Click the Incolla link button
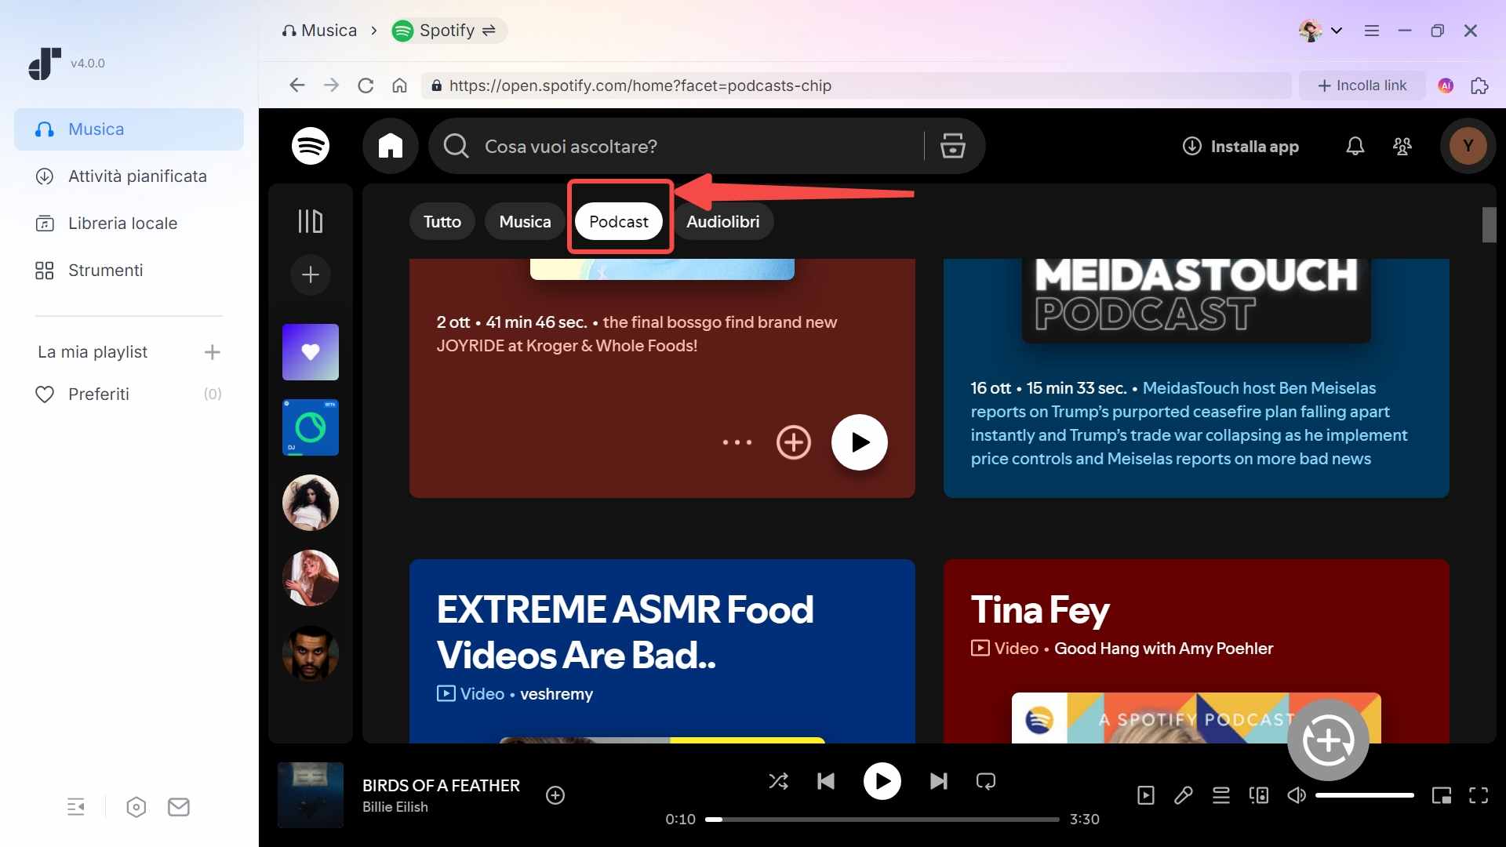Viewport: 1506px width, 847px height. click(1362, 85)
